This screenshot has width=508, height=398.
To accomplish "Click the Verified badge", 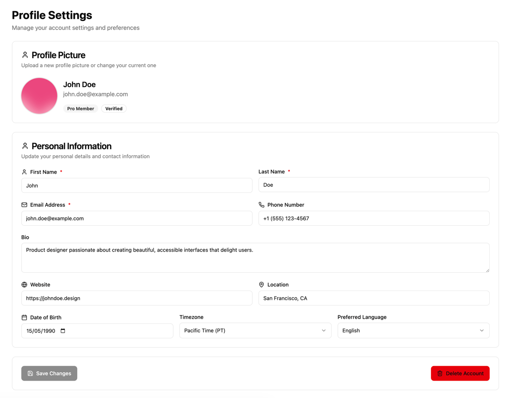I will (114, 108).
